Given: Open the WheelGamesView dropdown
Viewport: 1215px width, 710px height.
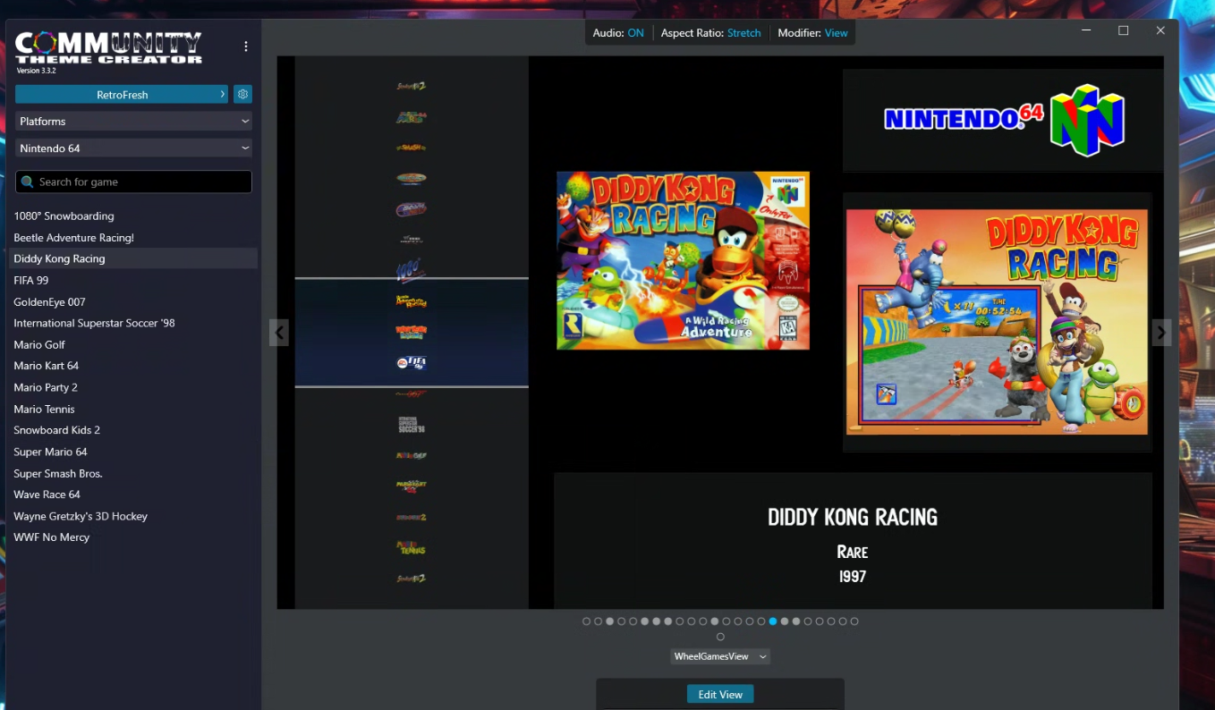Looking at the screenshot, I should (720, 656).
